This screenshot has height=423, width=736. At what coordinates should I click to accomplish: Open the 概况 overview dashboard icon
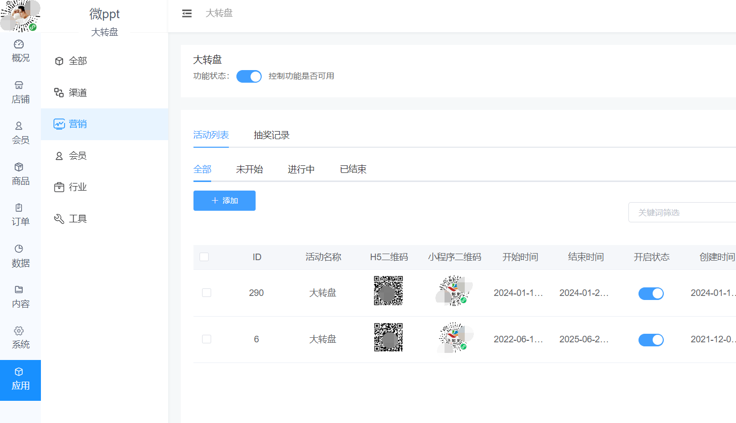pyautogui.click(x=19, y=44)
